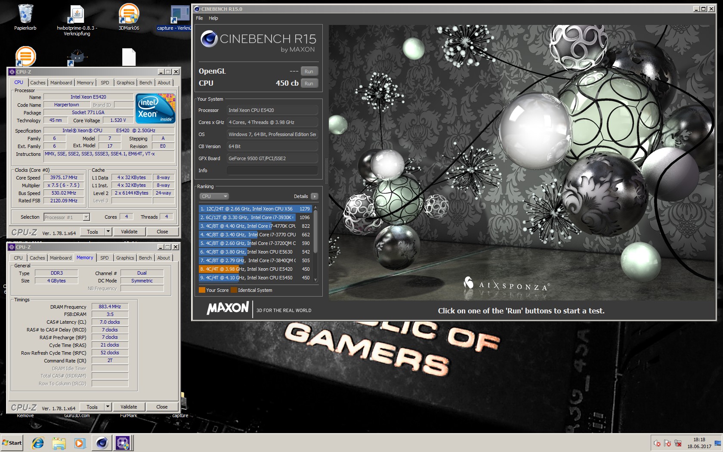Select ranking row 2 Core i7-3930K
The image size is (723, 452).
(255, 217)
